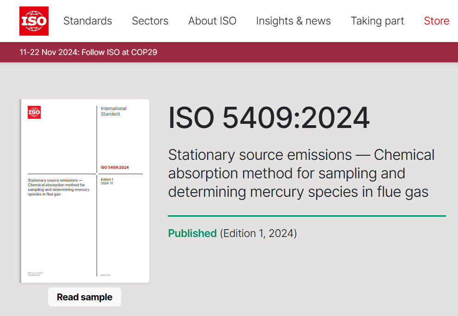Click the Stationary source emissions subtitle
This screenshot has height=316, width=458.
(x=301, y=173)
